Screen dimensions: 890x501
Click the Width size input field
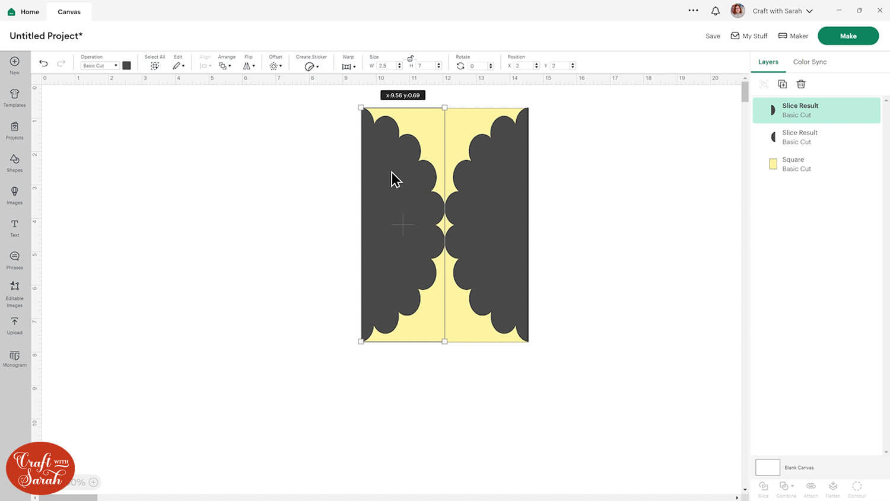pos(386,66)
